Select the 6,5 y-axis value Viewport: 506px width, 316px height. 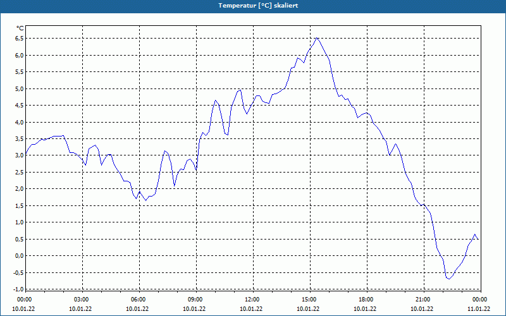tap(20, 39)
